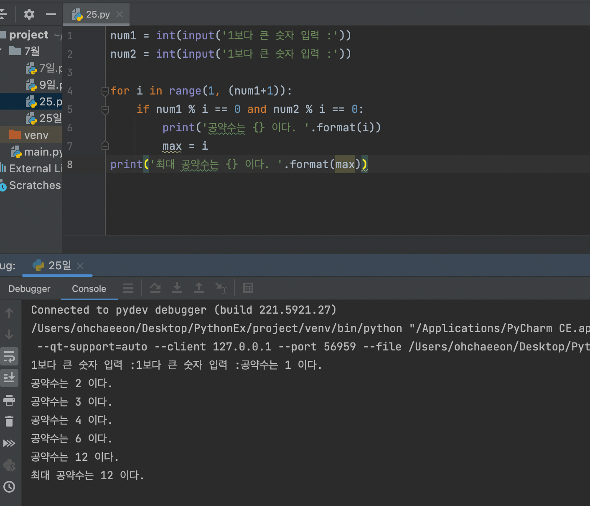The height and width of the screenshot is (506, 590).
Task: Select the venv folder in the project tree
Action: coord(31,135)
